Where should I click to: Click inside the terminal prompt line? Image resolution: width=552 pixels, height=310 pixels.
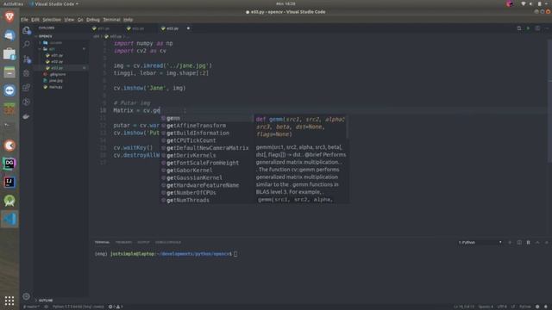pyautogui.click(x=166, y=254)
